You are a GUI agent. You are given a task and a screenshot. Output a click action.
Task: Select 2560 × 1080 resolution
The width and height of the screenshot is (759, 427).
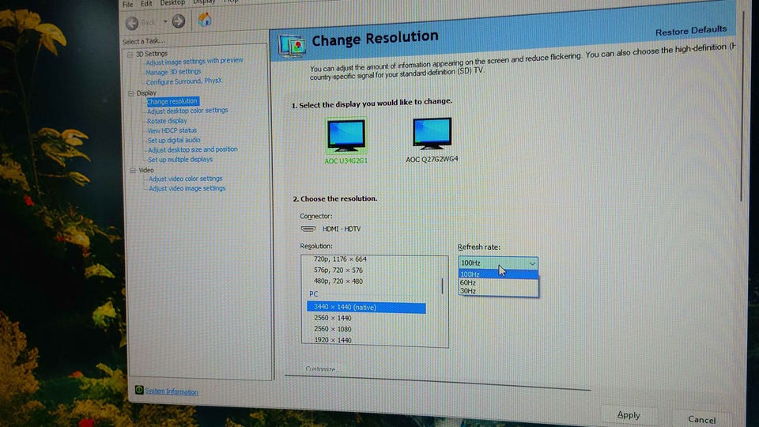(x=333, y=330)
